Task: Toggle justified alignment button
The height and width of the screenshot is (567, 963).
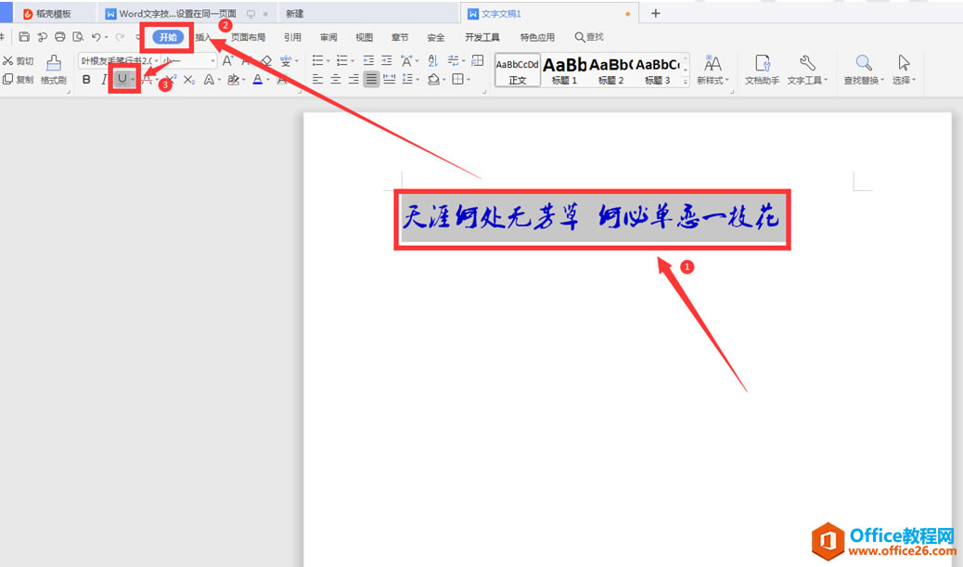Action: pos(371,79)
